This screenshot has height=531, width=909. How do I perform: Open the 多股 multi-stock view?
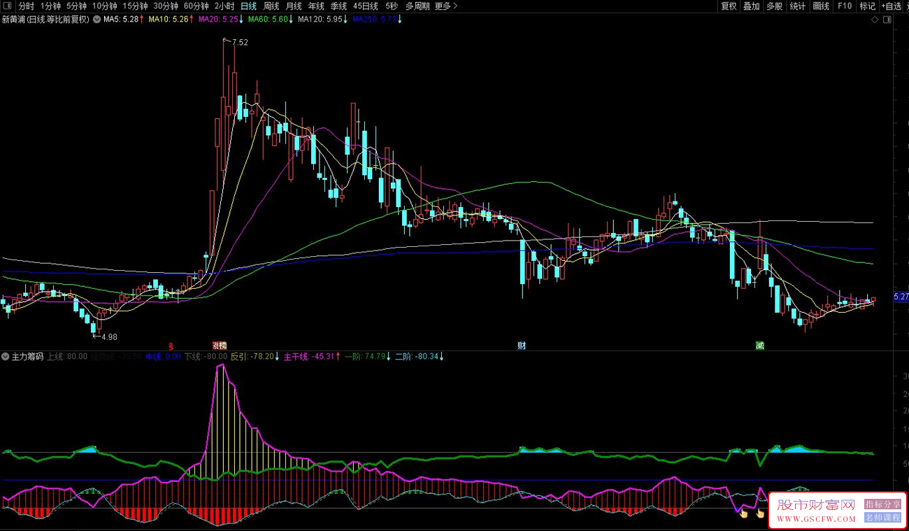pyautogui.click(x=774, y=6)
